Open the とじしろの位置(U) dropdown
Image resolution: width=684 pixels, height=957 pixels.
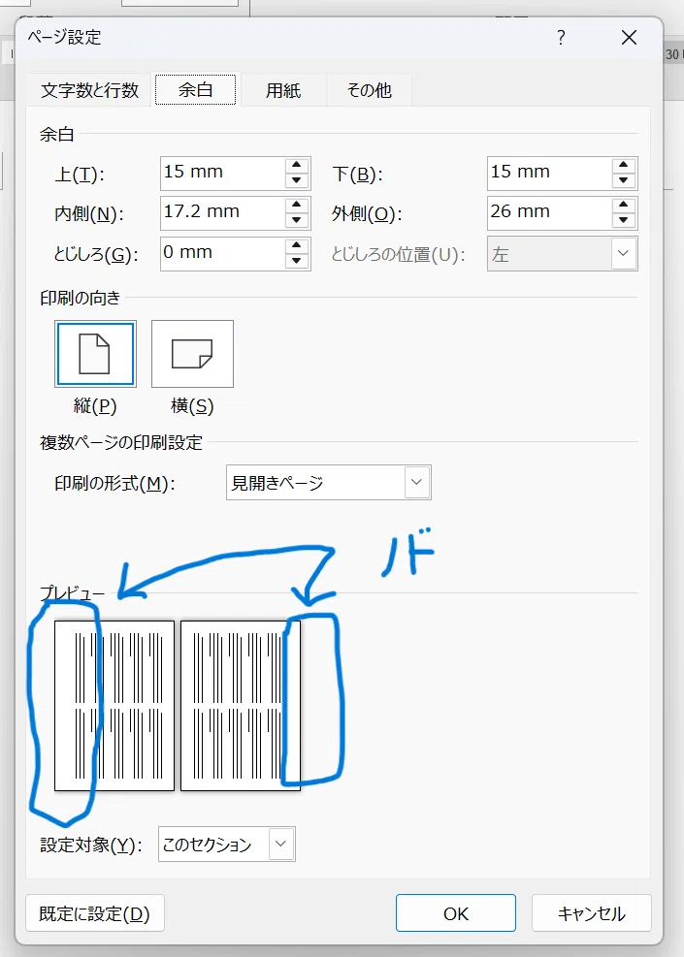[563, 253]
